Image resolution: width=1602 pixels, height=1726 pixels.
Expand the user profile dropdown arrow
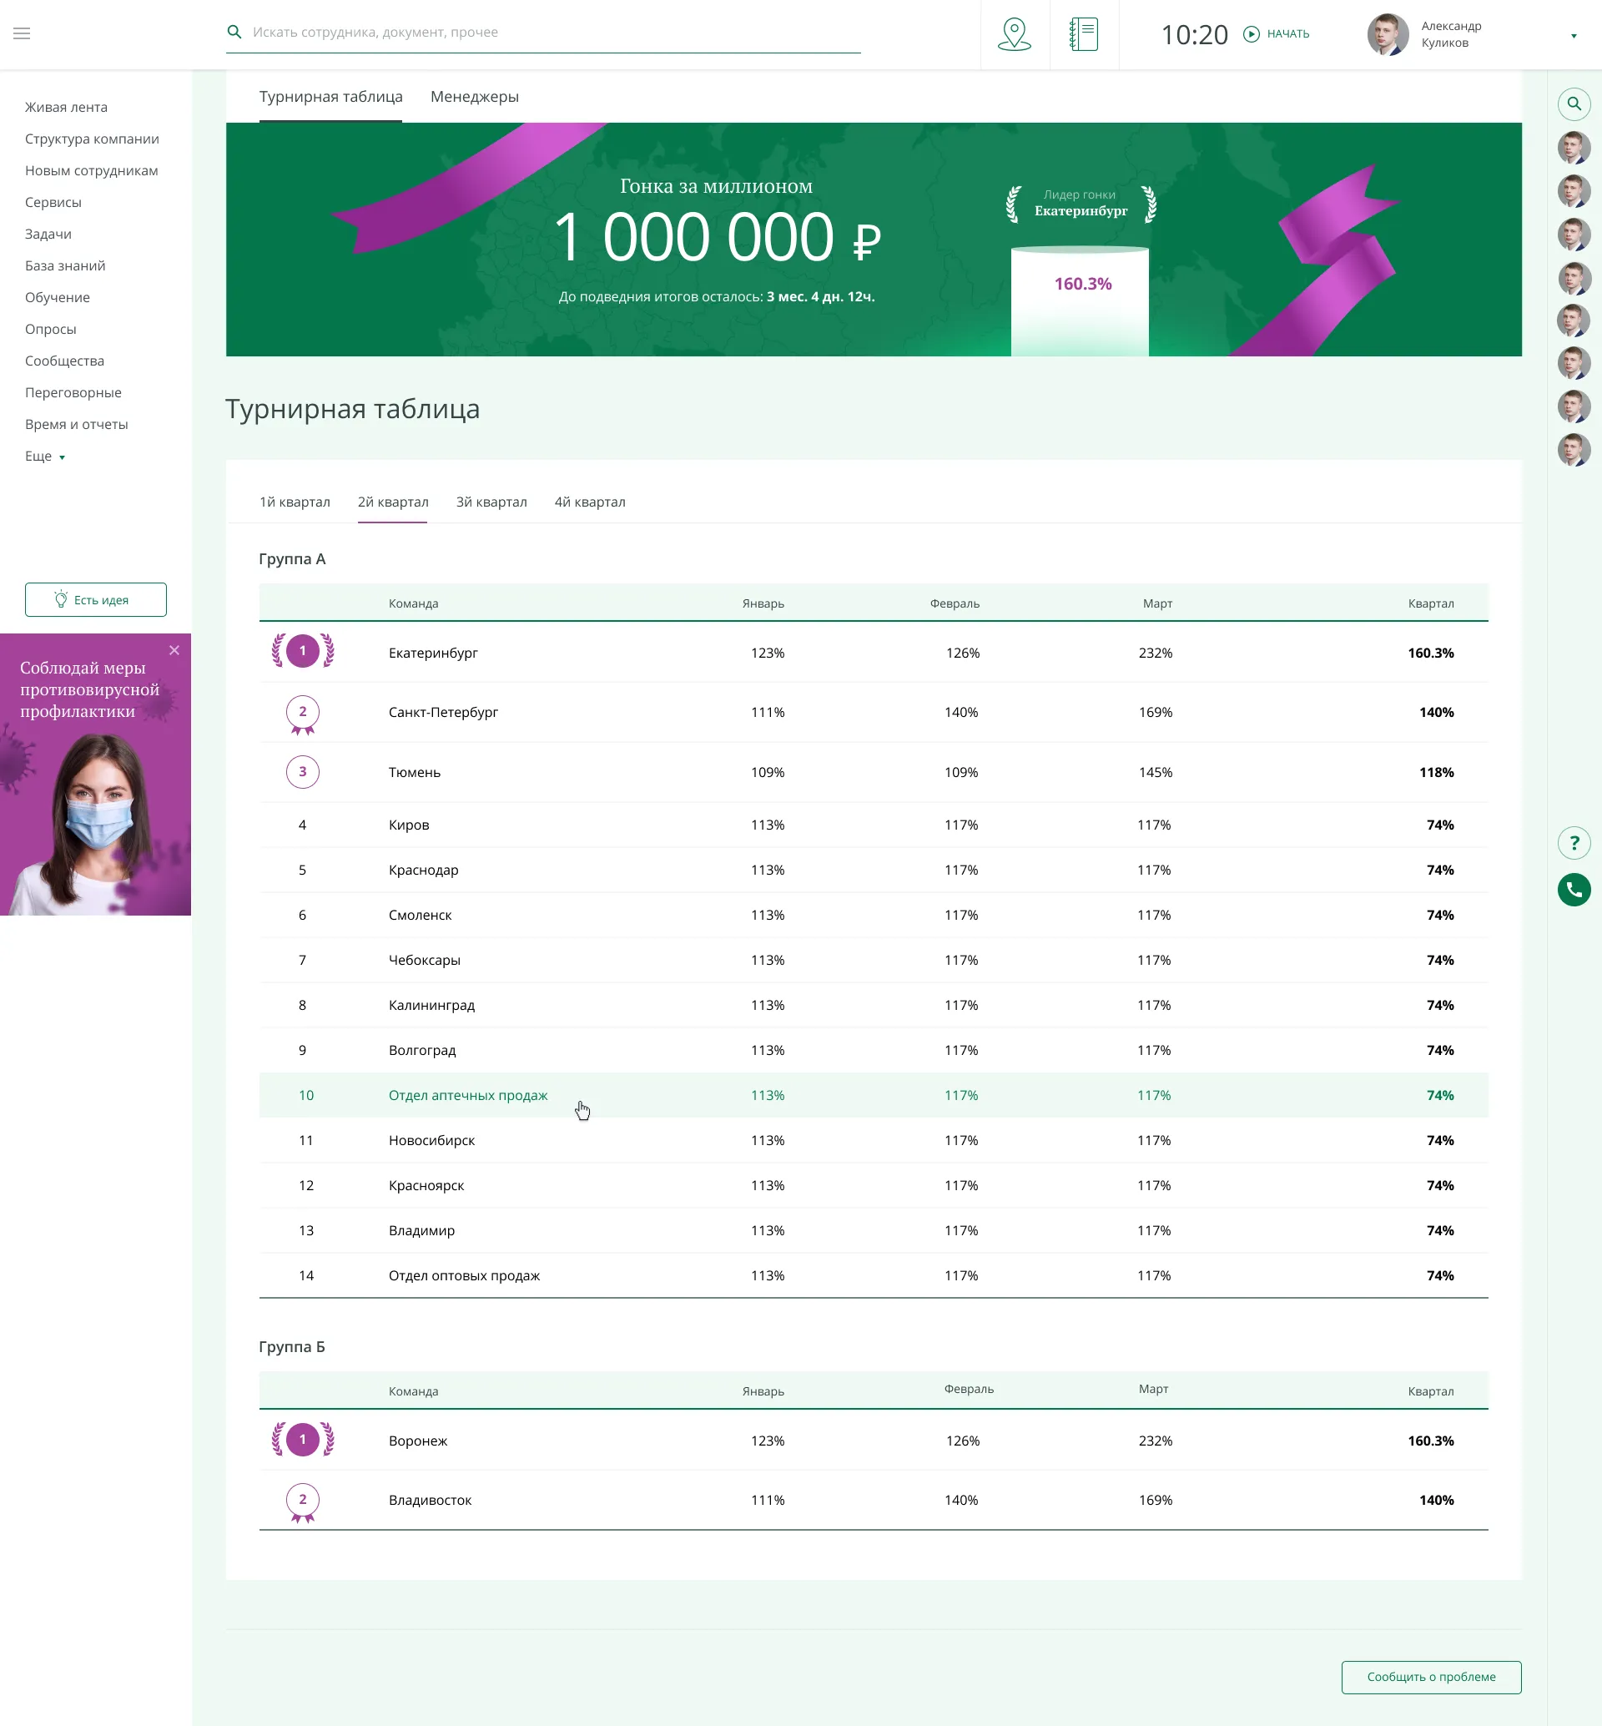point(1574,36)
